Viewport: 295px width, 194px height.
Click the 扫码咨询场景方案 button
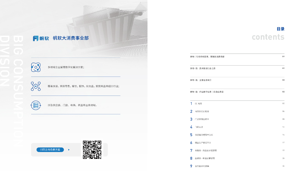[x=50, y=150]
